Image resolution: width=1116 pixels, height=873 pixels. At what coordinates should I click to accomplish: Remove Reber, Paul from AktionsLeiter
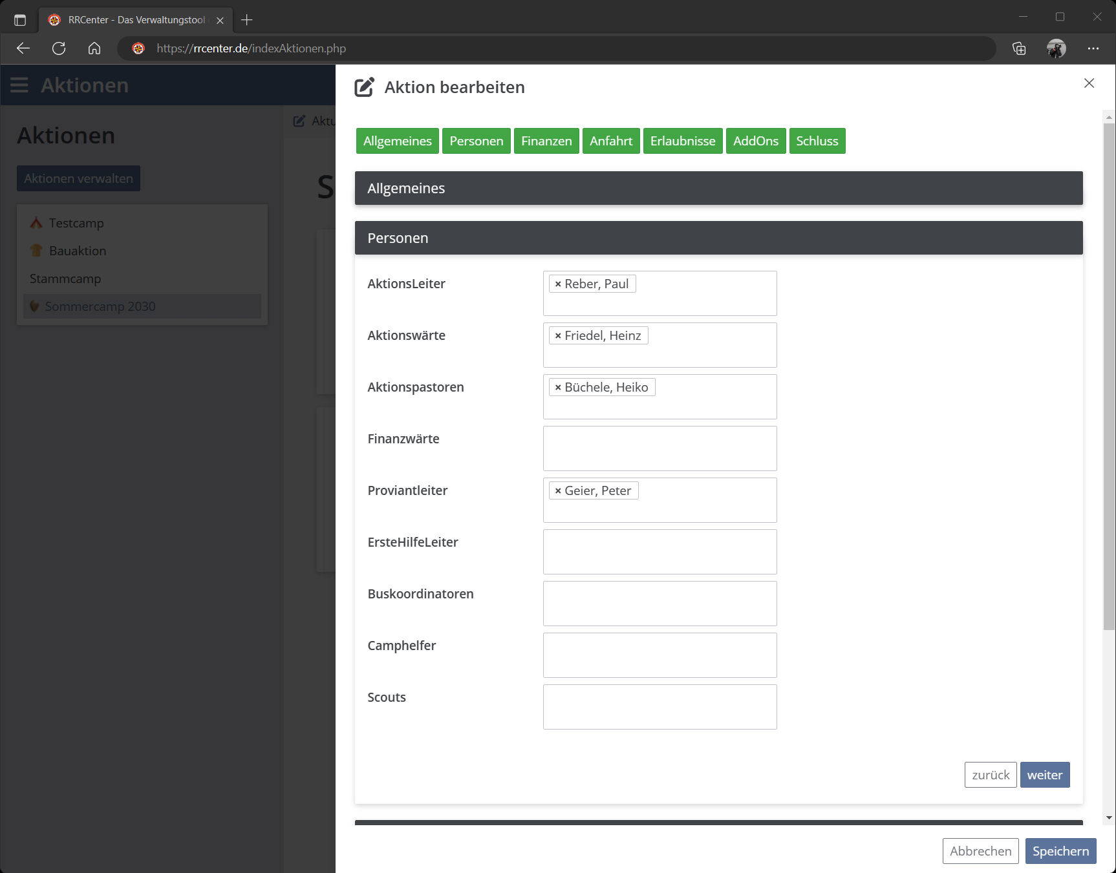click(558, 284)
